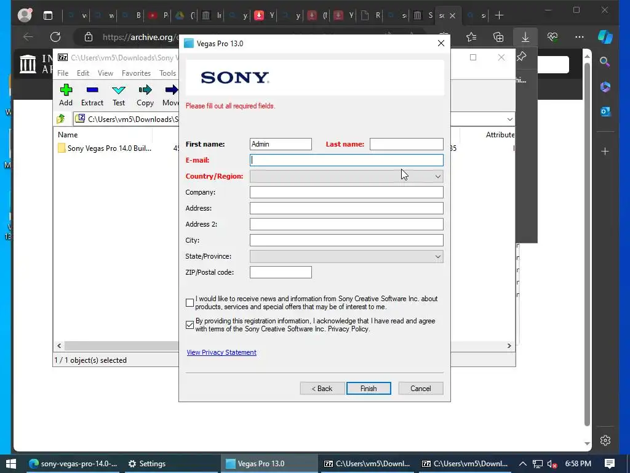Open Edge tab actions menu icon

click(x=48, y=15)
